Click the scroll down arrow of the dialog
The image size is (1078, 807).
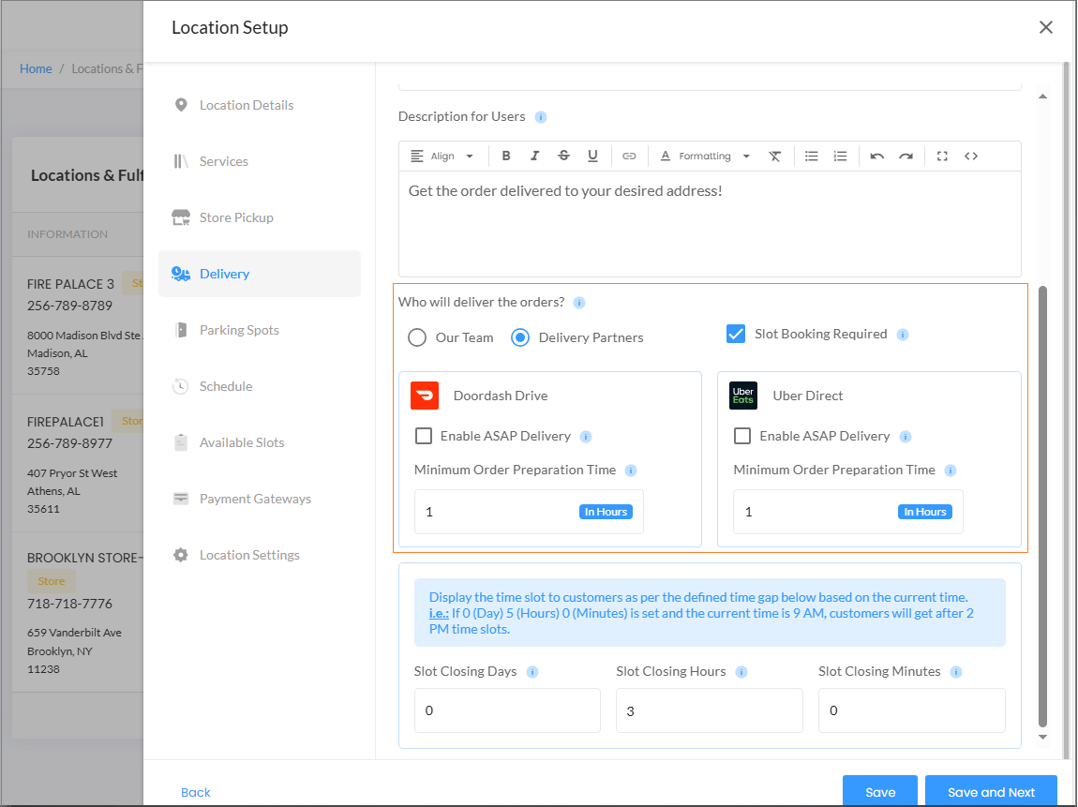coord(1043,738)
